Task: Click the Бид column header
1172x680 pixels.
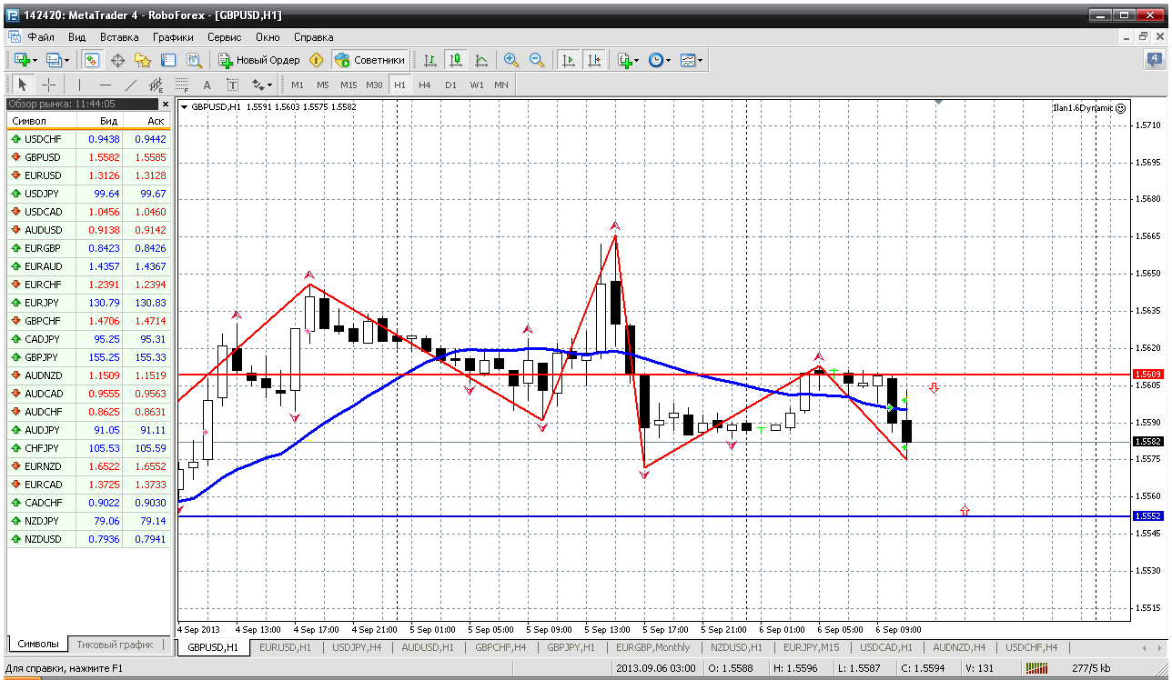Action: pyautogui.click(x=99, y=120)
